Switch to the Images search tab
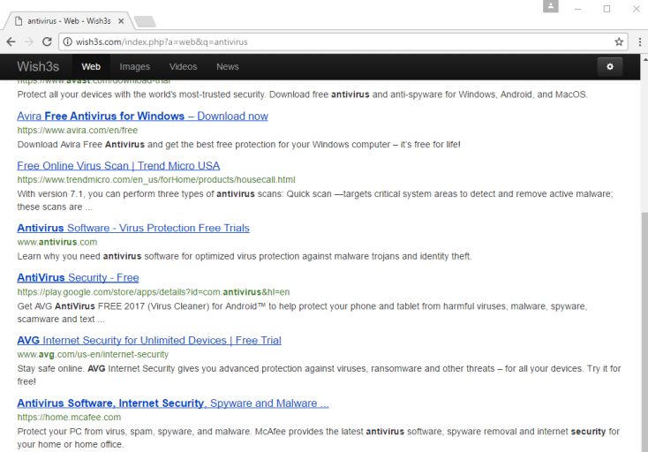 135,66
